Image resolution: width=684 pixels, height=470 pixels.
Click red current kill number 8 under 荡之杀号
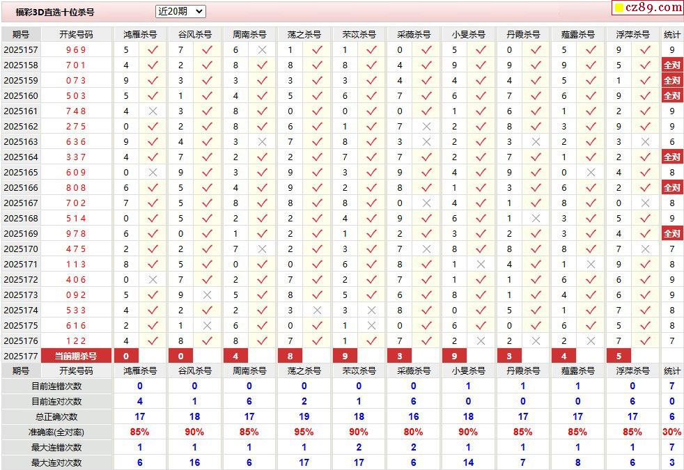pyautogui.click(x=290, y=357)
